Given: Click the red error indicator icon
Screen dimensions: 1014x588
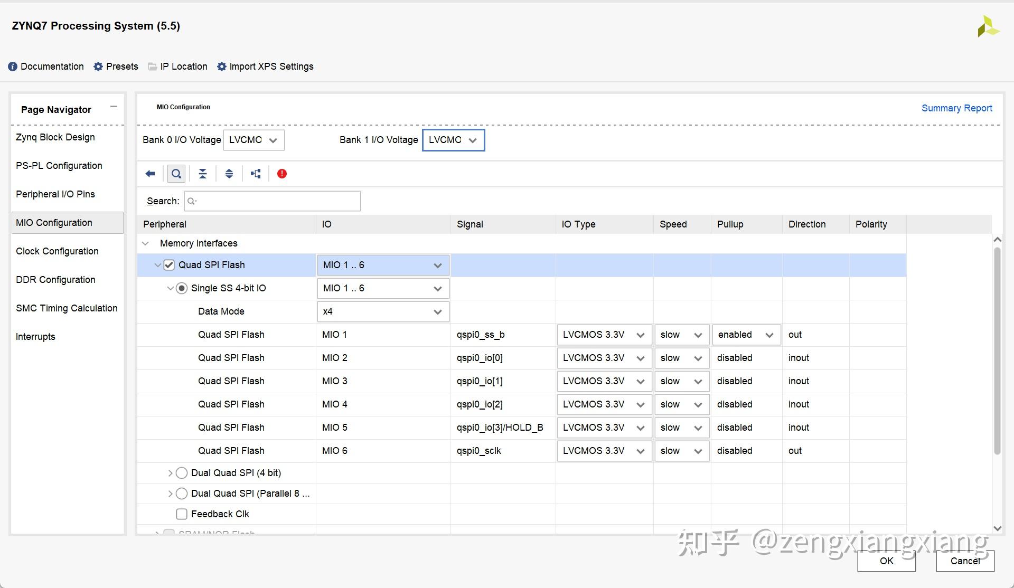Looking at the screenshot, I should click(x=282, y=174).
